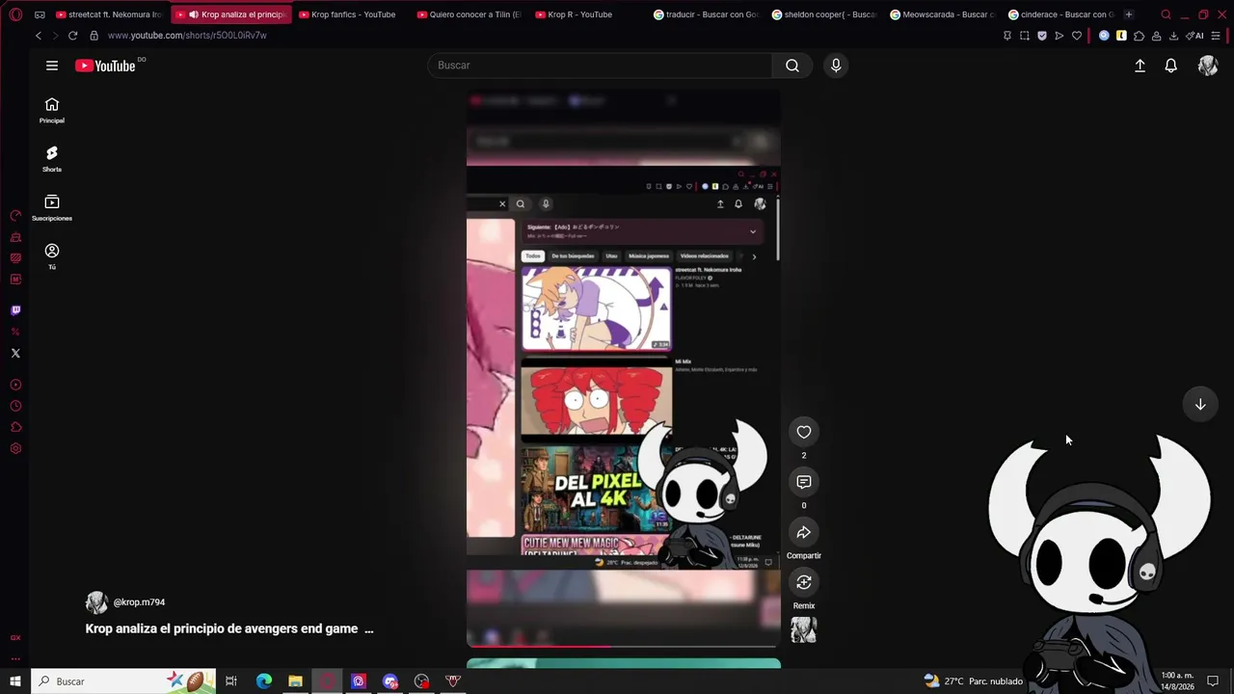Focus the YouTube Buscar search field
The height and width of the screenshot is (694, 1234).
(x=600, y=66)
